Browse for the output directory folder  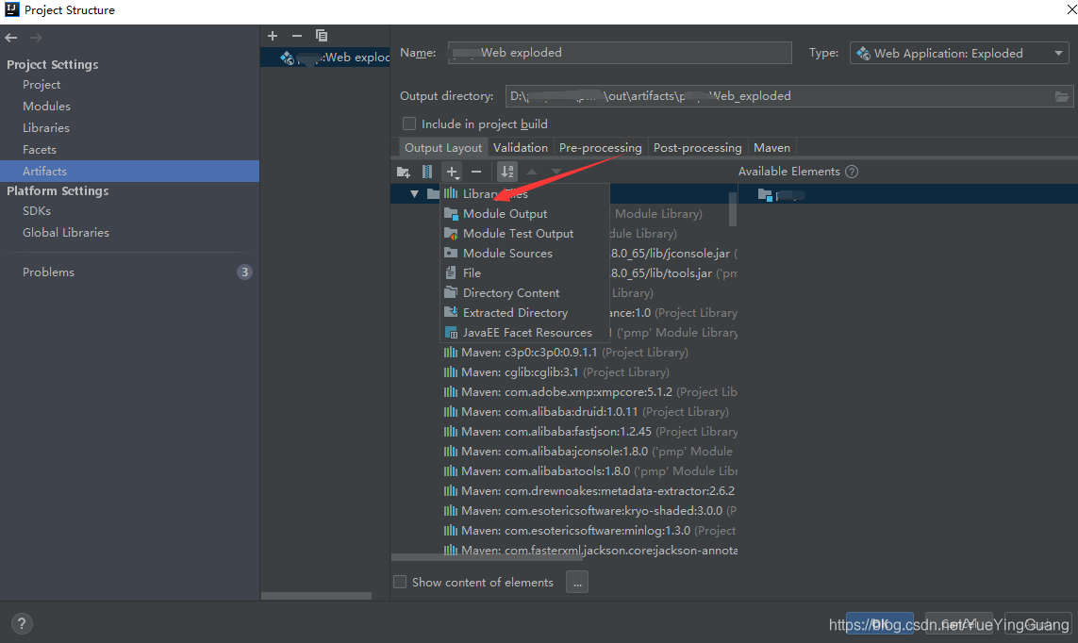tap(1062, 97)
